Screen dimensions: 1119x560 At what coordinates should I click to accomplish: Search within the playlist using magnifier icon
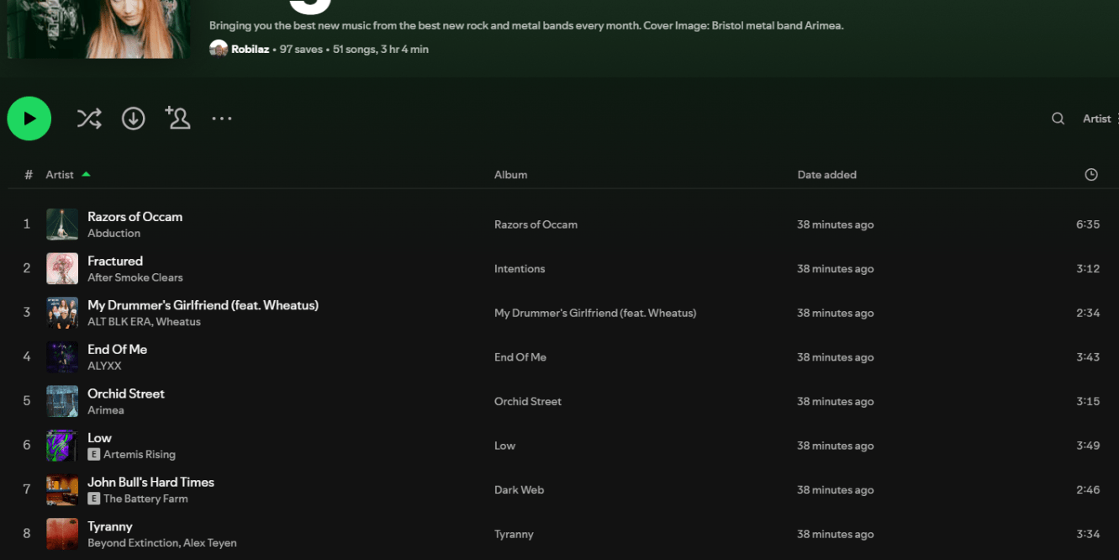coord(1058,119)
